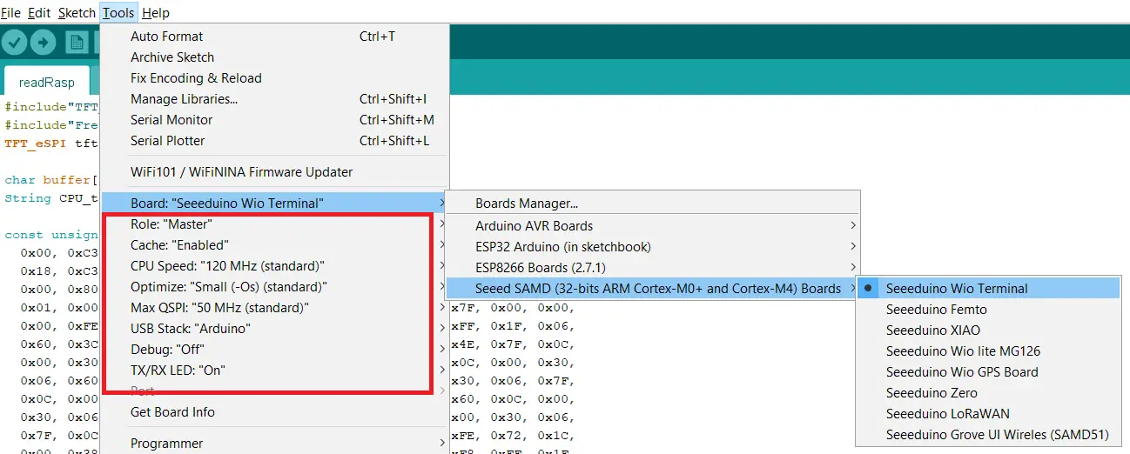The width and height of the screenshot is (1130, 454).
Task: Click code line "xFF, 0x1F, 0x06,"
Action: (513, 326)
